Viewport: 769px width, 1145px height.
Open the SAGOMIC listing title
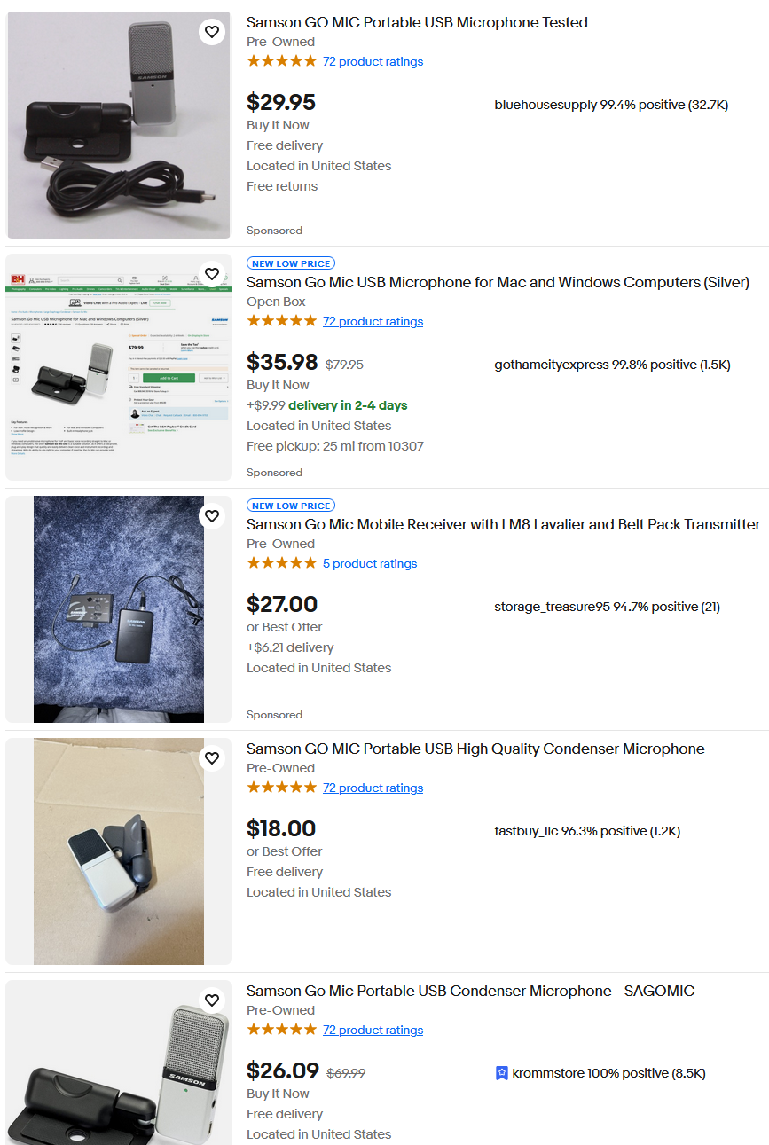[x=470, y=991]
